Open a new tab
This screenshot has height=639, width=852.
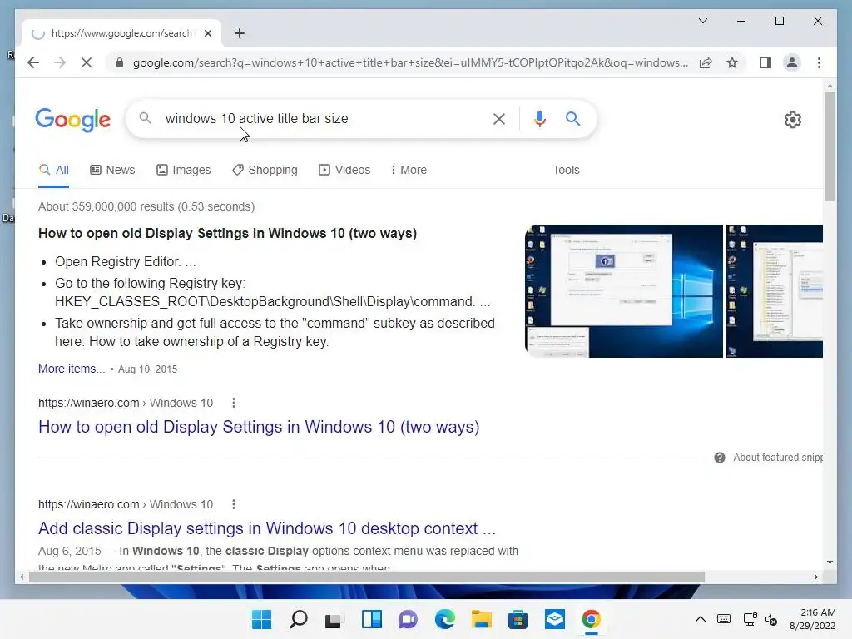click(x=239, y=33)
